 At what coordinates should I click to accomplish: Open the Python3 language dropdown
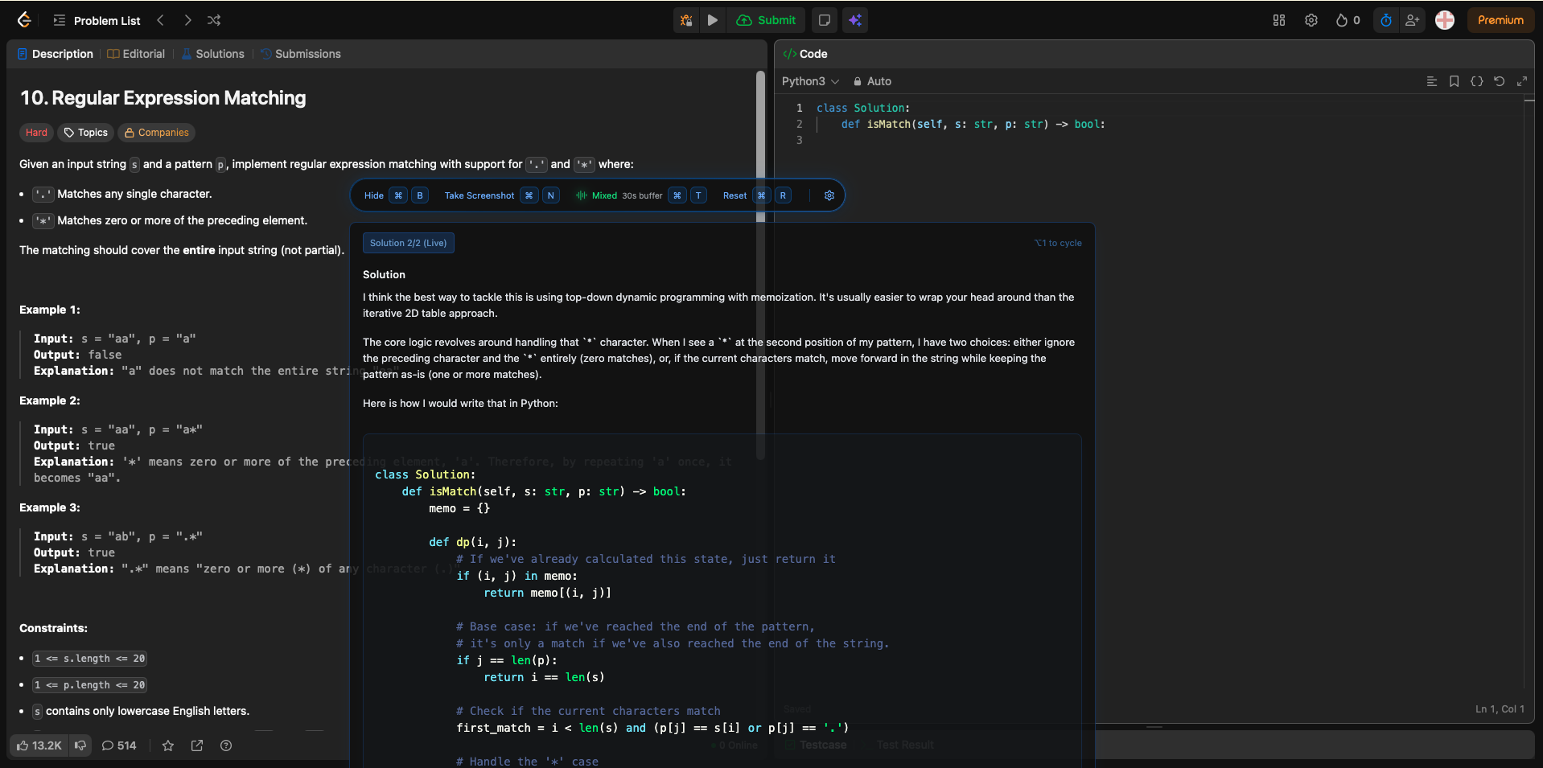tap(809, 81)
